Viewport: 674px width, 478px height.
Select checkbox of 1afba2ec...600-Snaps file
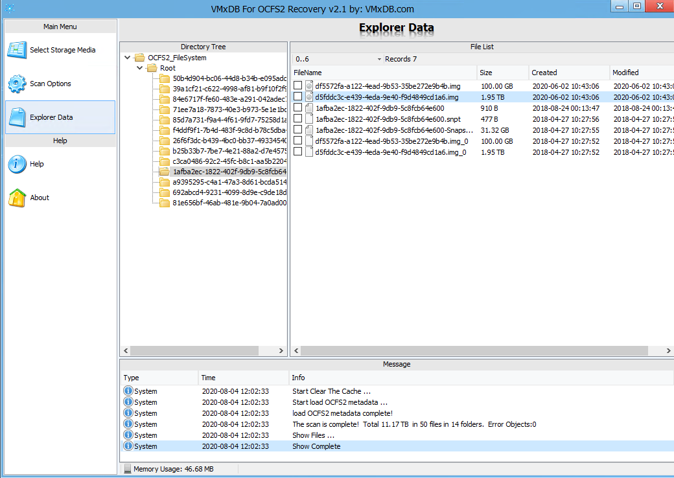(297, 130)
